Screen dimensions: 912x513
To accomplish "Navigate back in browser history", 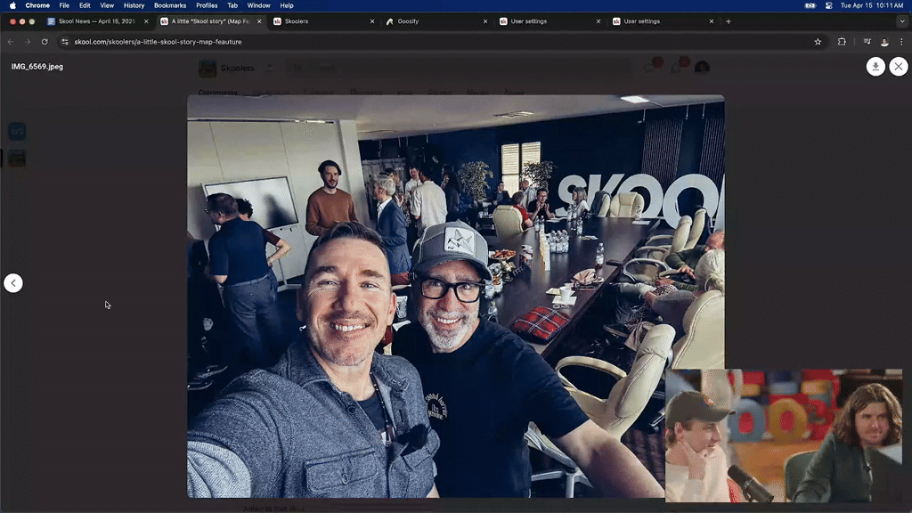I will (x=11, y=42).
